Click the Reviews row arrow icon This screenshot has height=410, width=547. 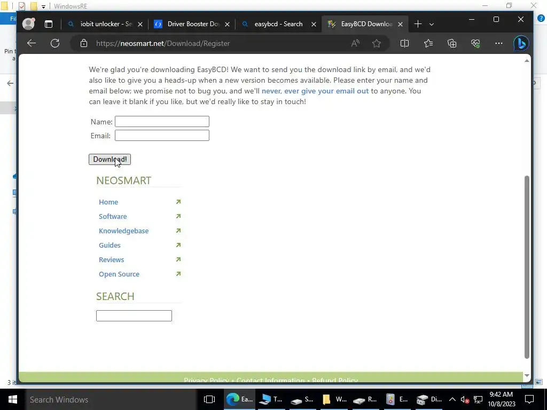coord(178,259)
